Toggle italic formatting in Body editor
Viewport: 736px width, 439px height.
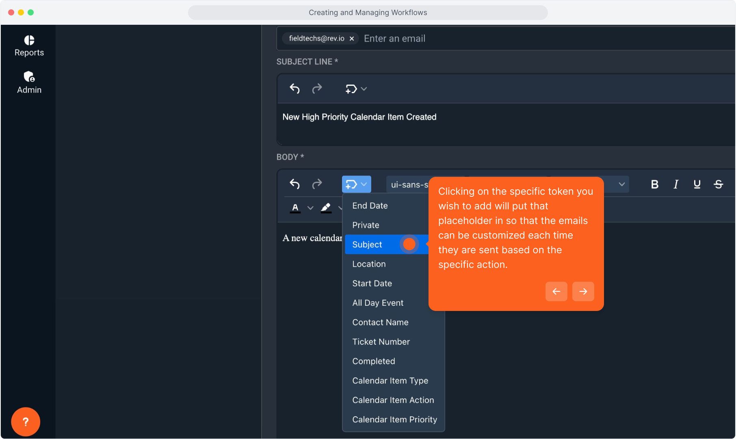click(676, 185)
